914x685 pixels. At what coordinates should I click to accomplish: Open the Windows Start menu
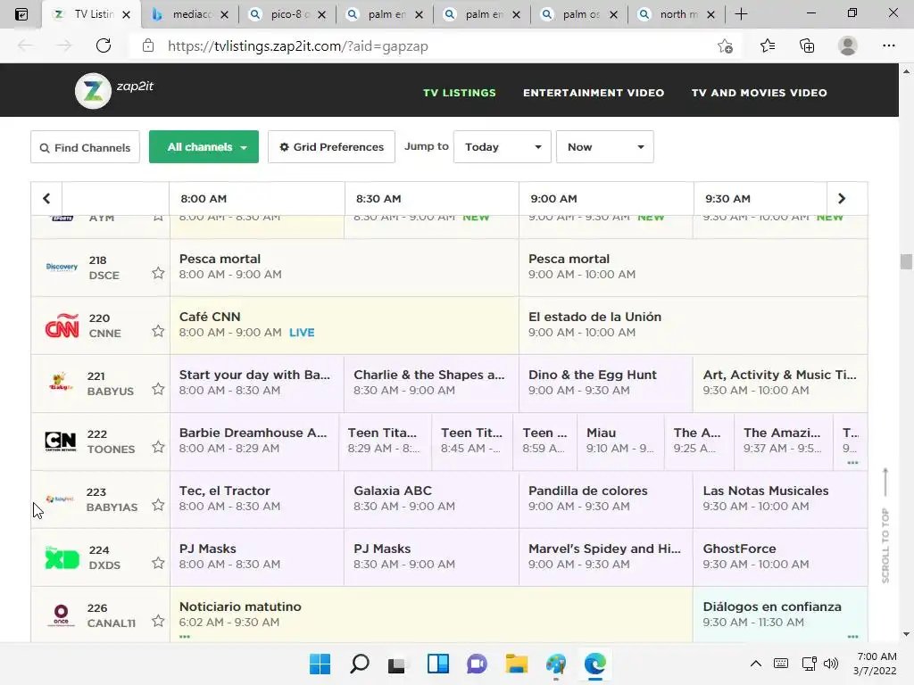click(320, 664)
